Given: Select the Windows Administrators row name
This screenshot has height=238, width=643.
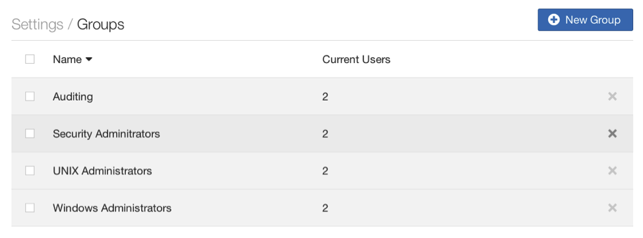Looking at the screenshot, I should click(x=112, y=208).
